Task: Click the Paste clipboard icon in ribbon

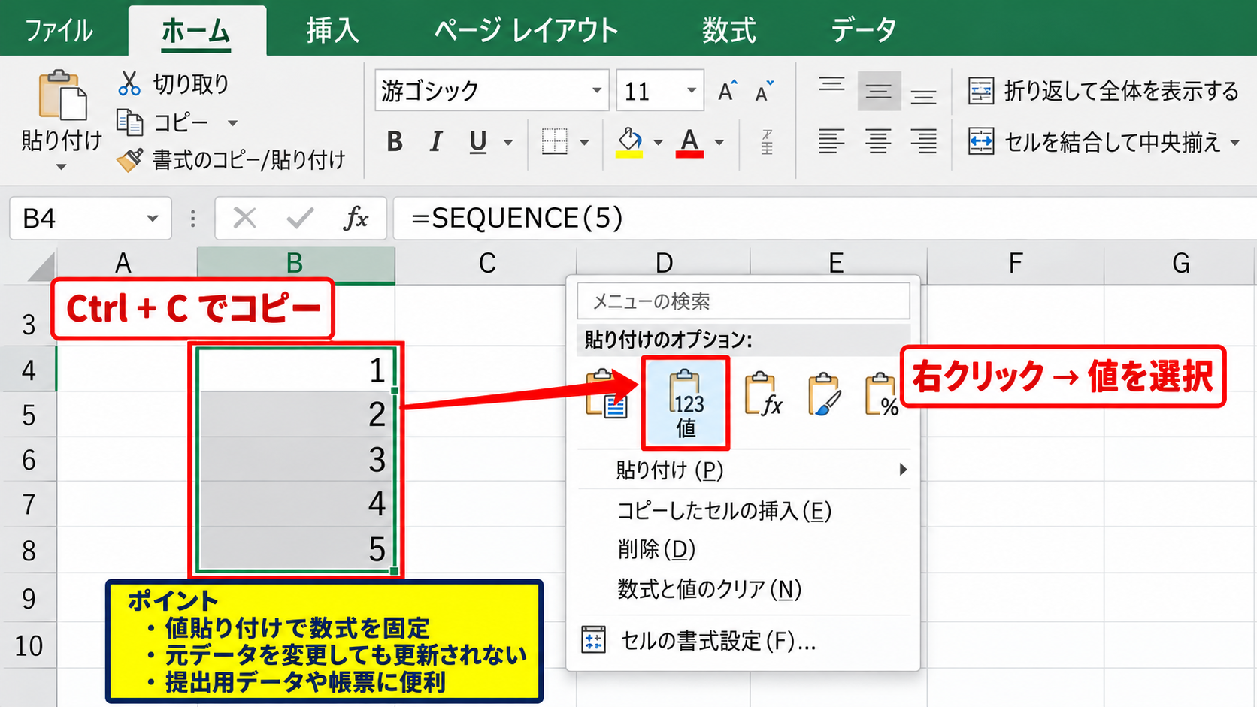Action: pos(62,96)
